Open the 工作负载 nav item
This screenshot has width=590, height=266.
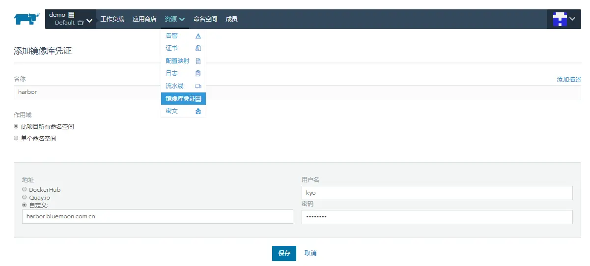click(x=112, y=19)
